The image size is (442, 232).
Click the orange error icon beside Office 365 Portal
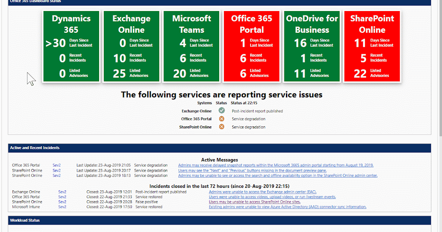point(221,119)
